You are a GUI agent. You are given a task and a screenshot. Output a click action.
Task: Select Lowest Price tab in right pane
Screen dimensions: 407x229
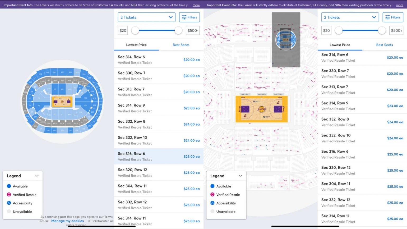(x=340, y=45)
